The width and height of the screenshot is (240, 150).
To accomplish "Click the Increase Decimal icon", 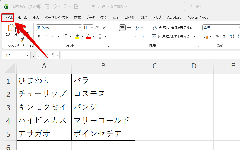I will [x=232, y=36].
